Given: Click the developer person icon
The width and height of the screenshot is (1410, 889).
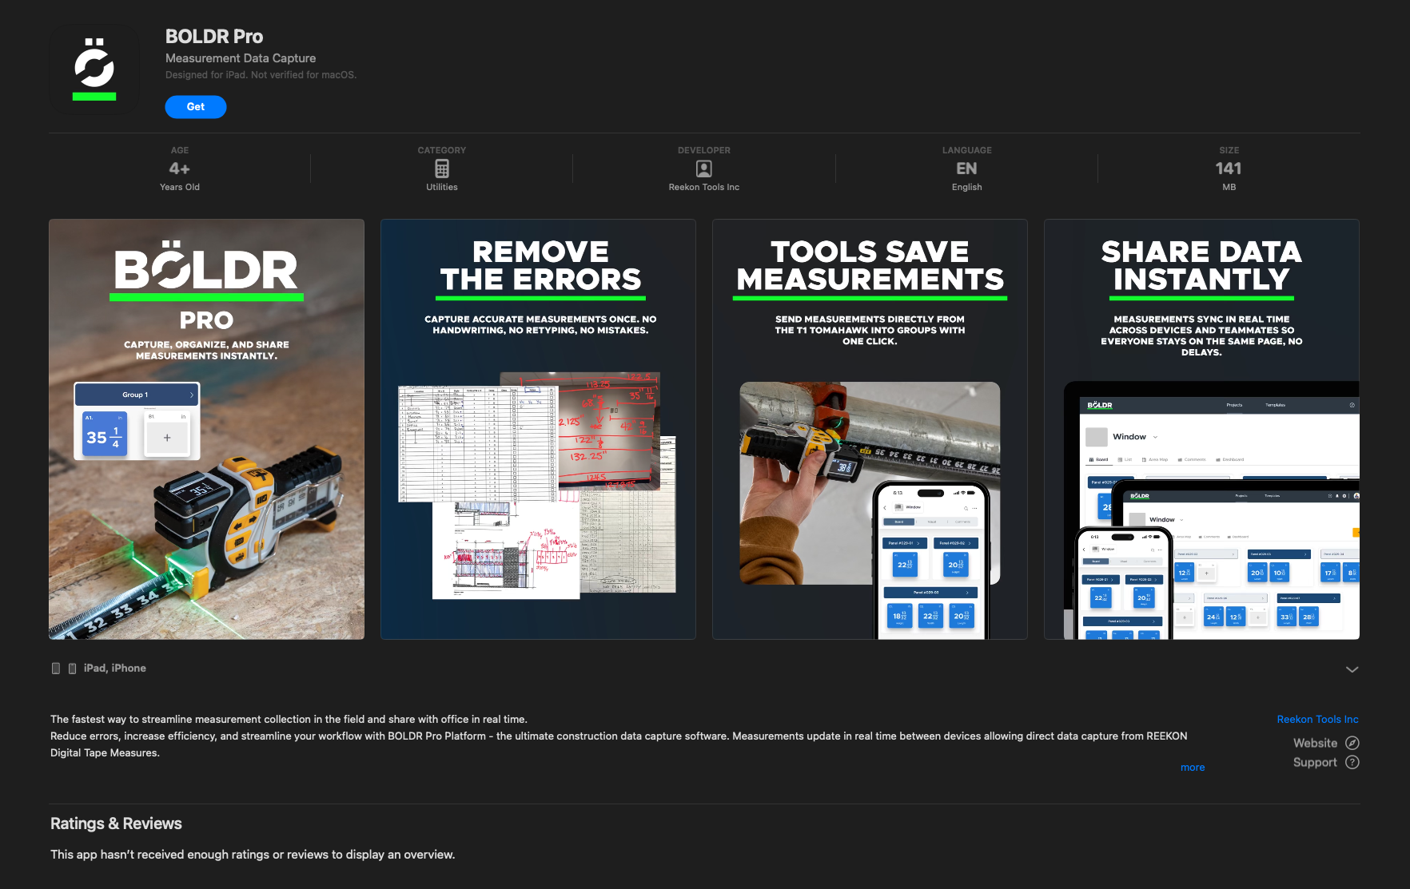Looking at the screenshot, I should point(704,169).
